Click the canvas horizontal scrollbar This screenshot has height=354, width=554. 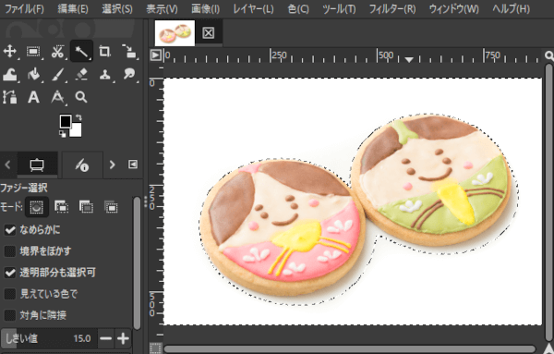350,349
